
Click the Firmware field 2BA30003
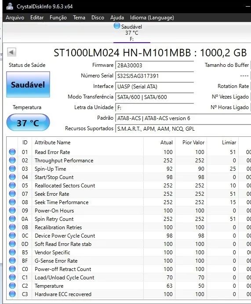point(155,66)
